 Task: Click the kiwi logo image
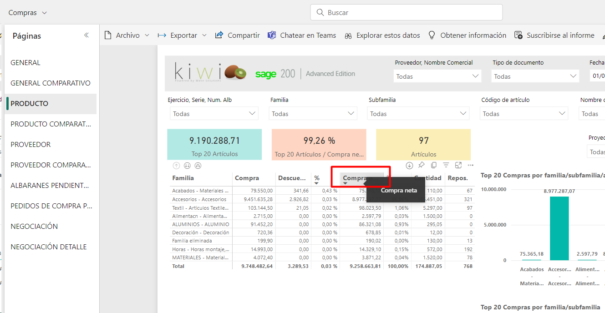[210, 73]
